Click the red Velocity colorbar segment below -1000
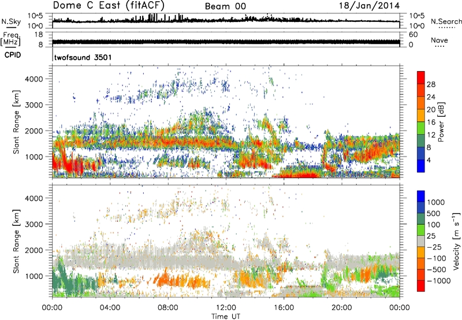The width and height of the screenshot is (462, 320). click(421, 286)
